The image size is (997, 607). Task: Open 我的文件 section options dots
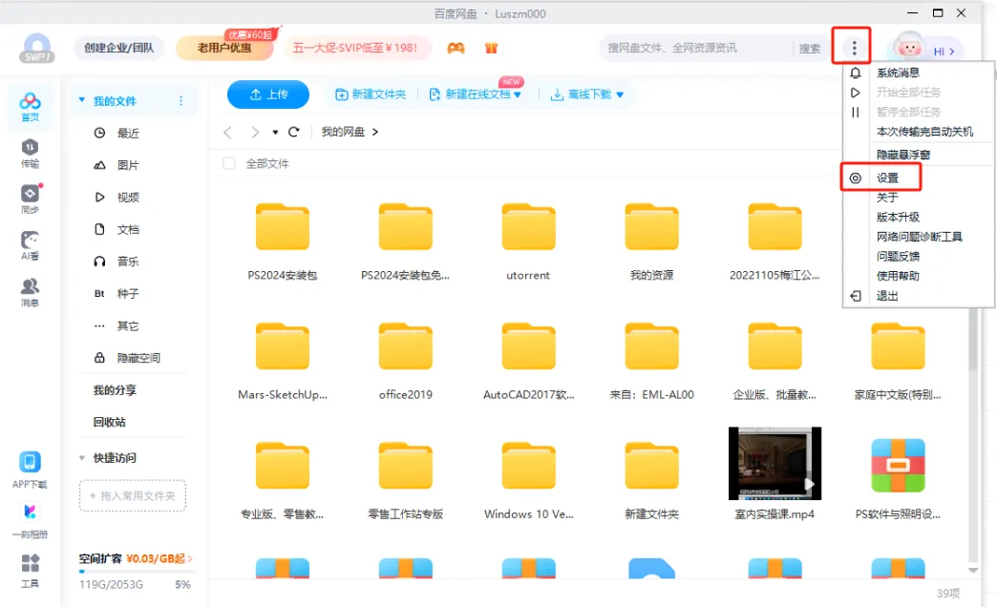181,100
